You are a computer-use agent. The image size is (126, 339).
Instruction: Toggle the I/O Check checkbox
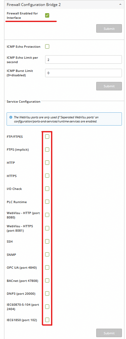pyautogui.click(x=47, y=189)
